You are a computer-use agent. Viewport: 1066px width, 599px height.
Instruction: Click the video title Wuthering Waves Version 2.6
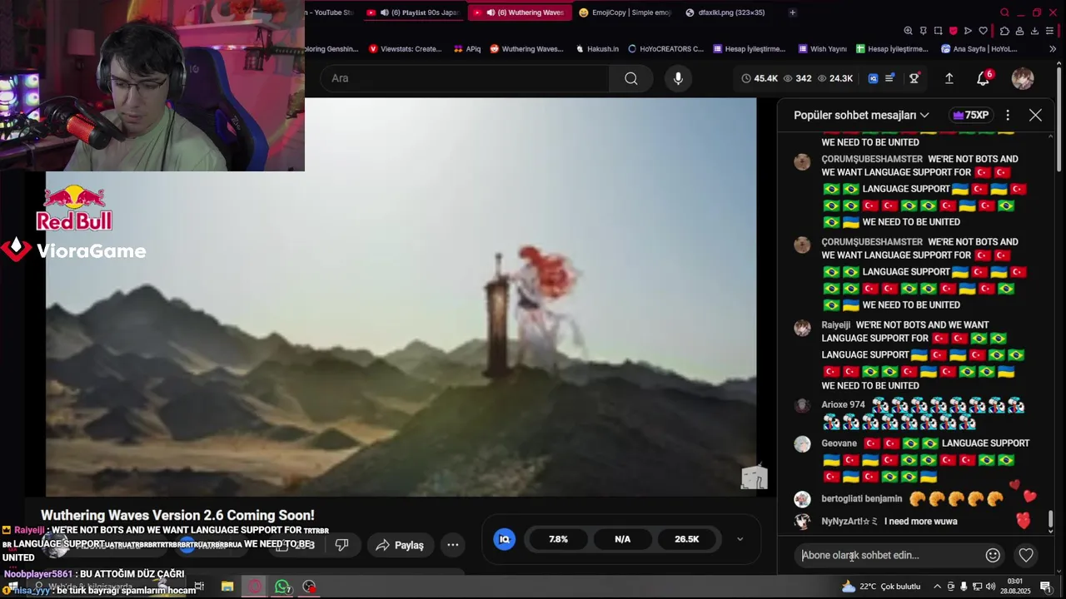pos(177,515)
